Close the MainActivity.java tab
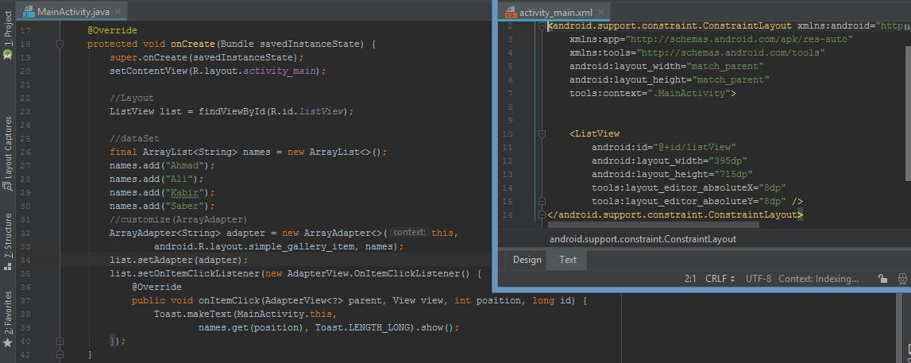 click(118, 12)
